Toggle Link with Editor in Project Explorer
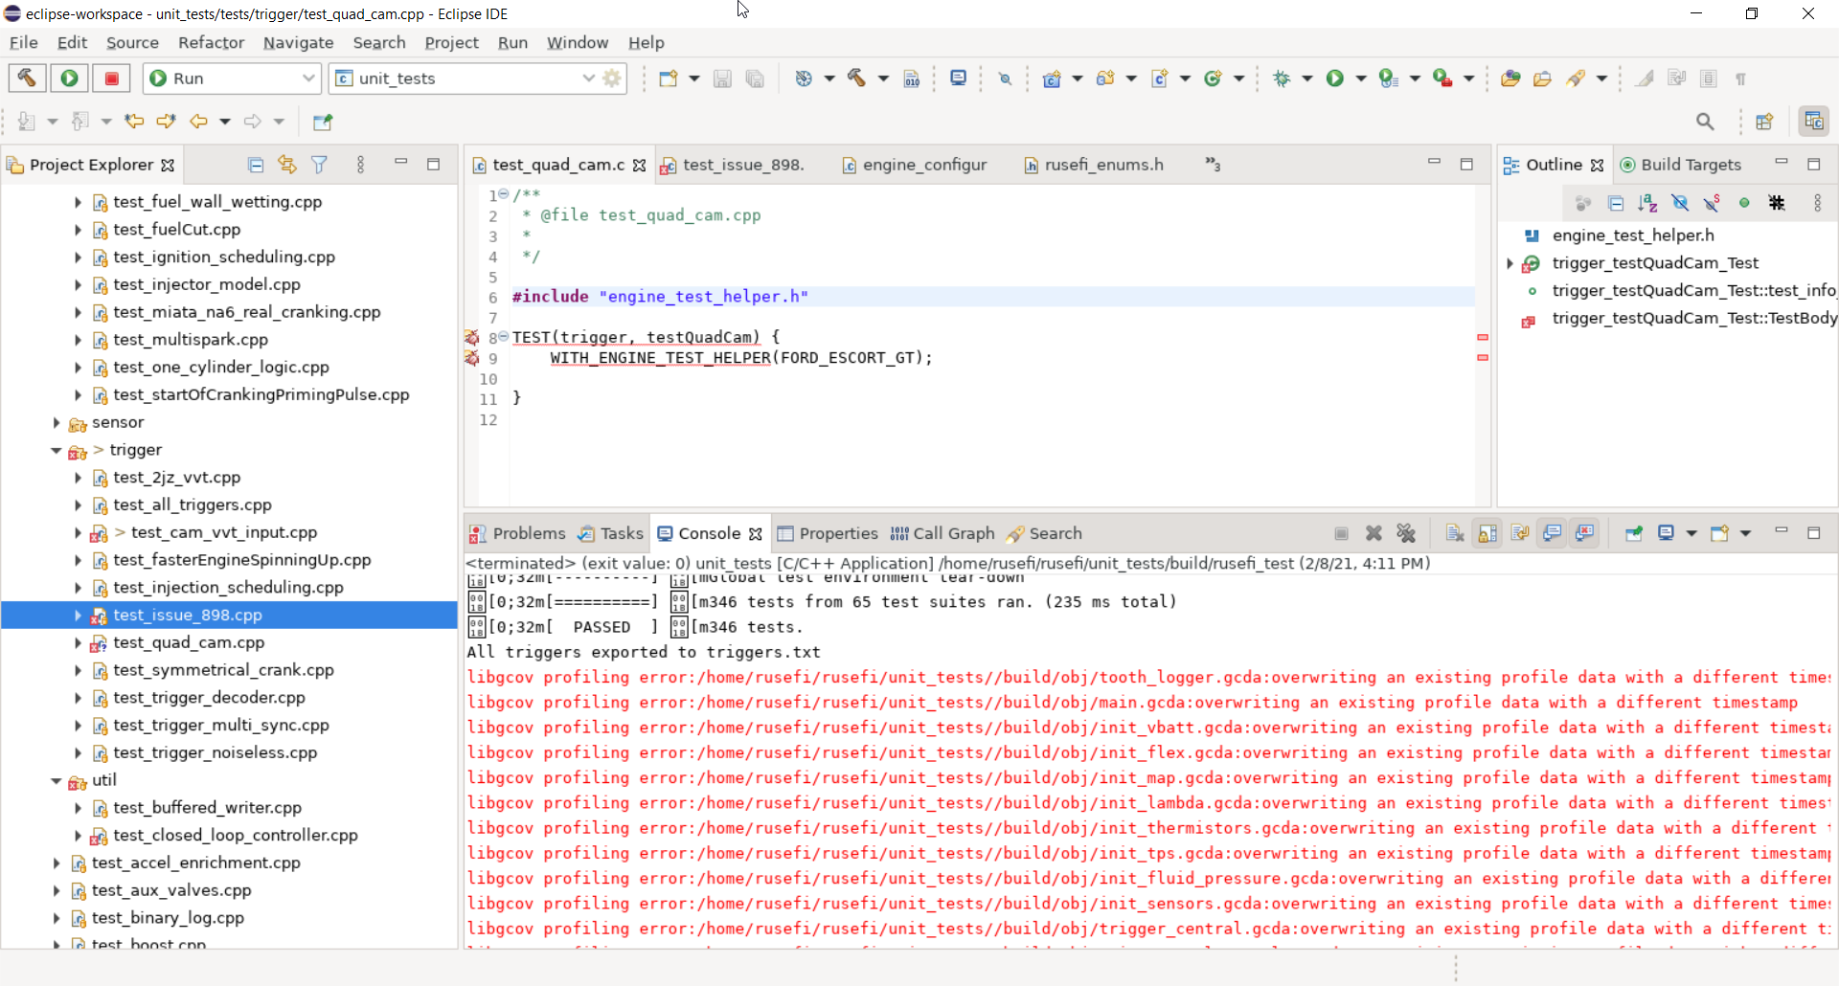This screenshot has width=1839, height=986. (287, 165)
